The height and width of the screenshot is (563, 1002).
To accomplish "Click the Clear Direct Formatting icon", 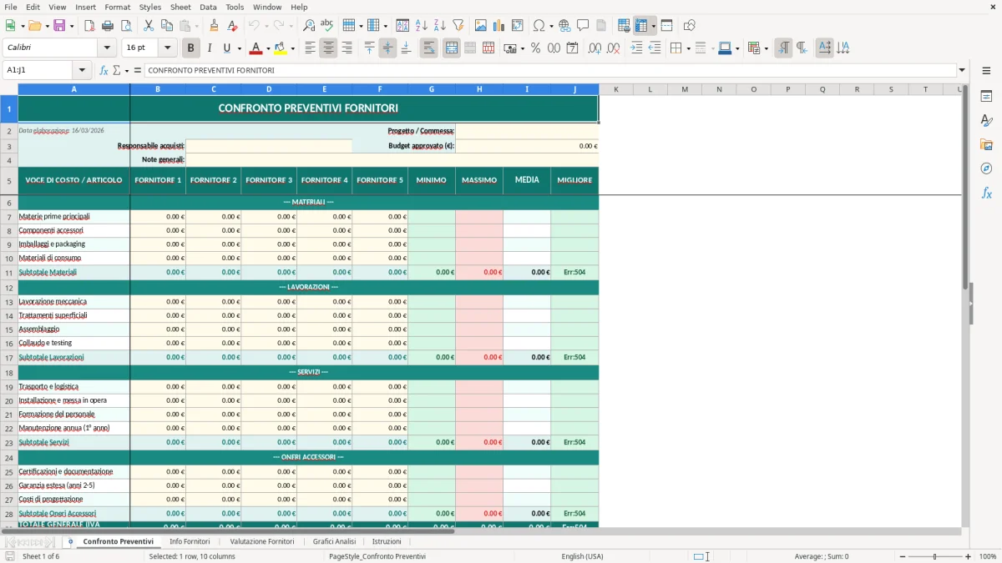I will pos(233,26).
